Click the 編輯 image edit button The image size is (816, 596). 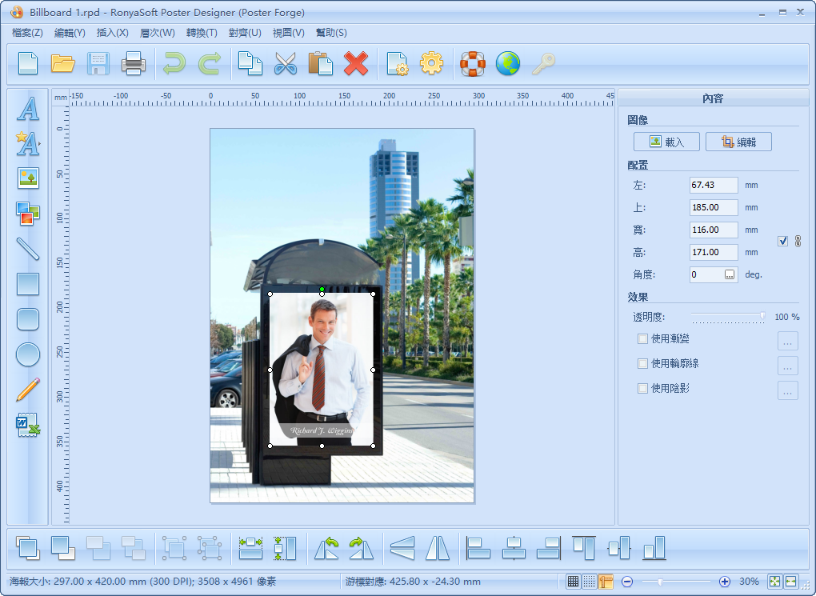click(738, 142)
